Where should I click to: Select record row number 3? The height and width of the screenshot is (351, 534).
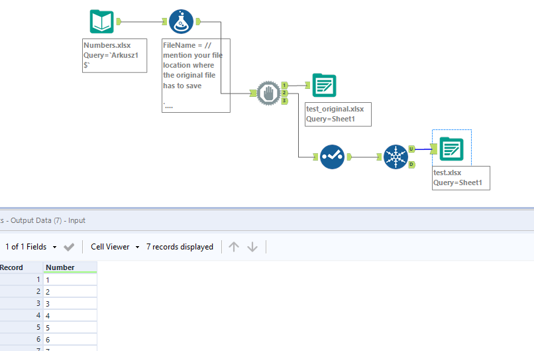point(21,304)
